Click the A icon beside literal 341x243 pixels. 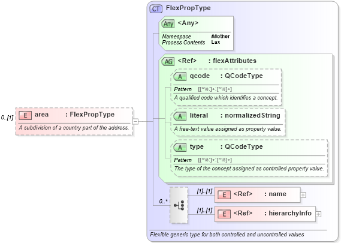(180, 116)
